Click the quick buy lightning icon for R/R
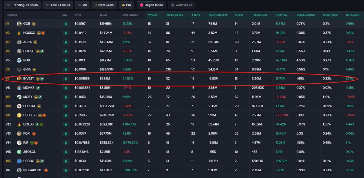The image size is (364, 178). (x=65, y=143)
